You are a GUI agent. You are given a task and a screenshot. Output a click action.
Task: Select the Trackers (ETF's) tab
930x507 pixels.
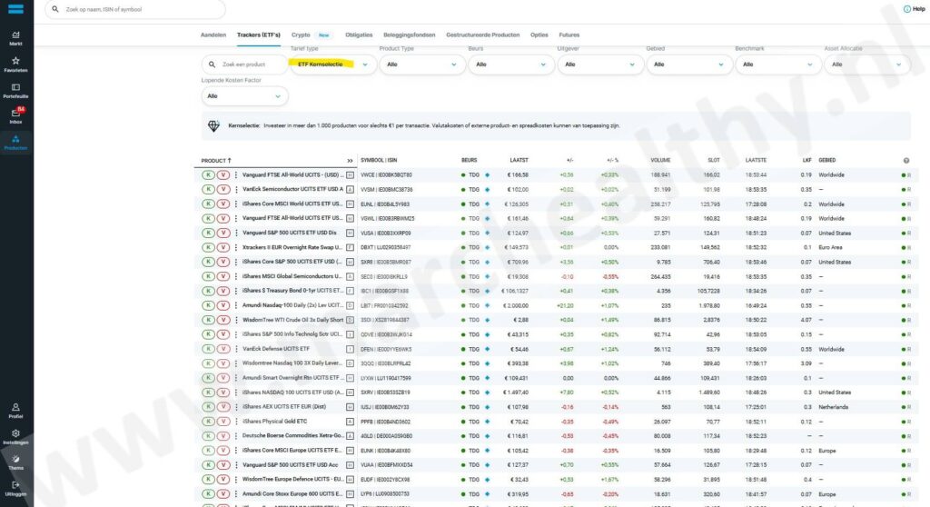259,35
